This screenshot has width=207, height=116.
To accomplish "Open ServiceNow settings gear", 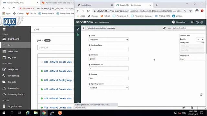I will pos(202,22).
